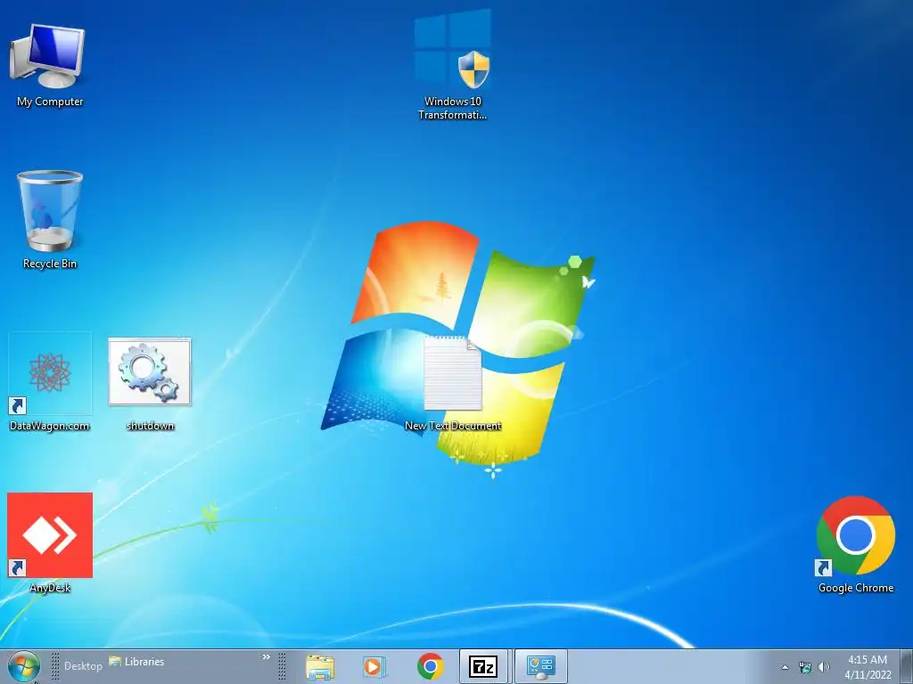Open the Start menu orb
This screenshot has width=913, height=684.
[23, 666]
